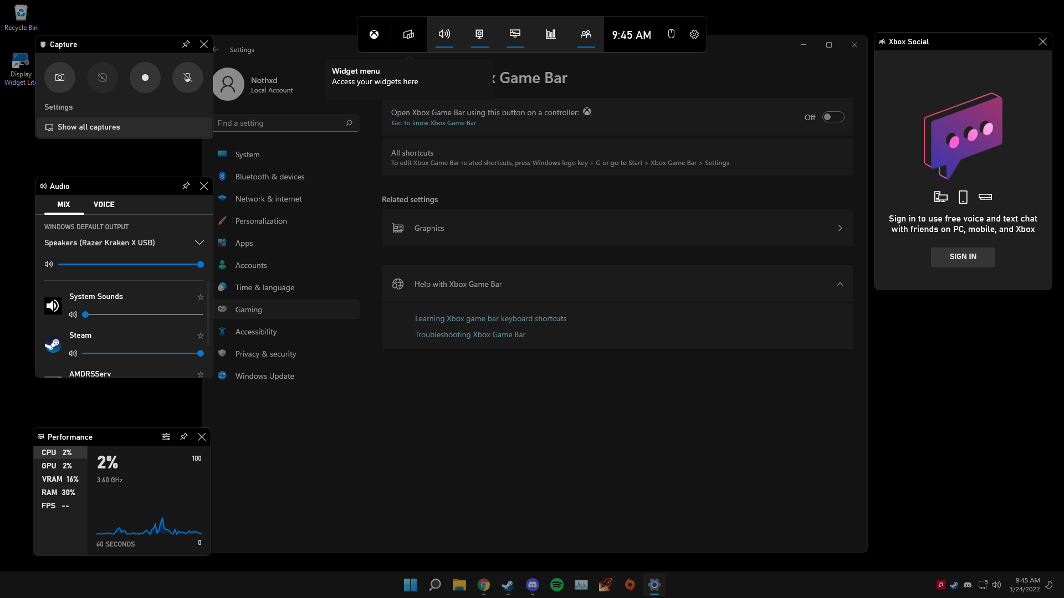This screenshot has height=598, width=1064.
Task: Open Troubleshooting Xbox Game Bar link
Action: 470,334
